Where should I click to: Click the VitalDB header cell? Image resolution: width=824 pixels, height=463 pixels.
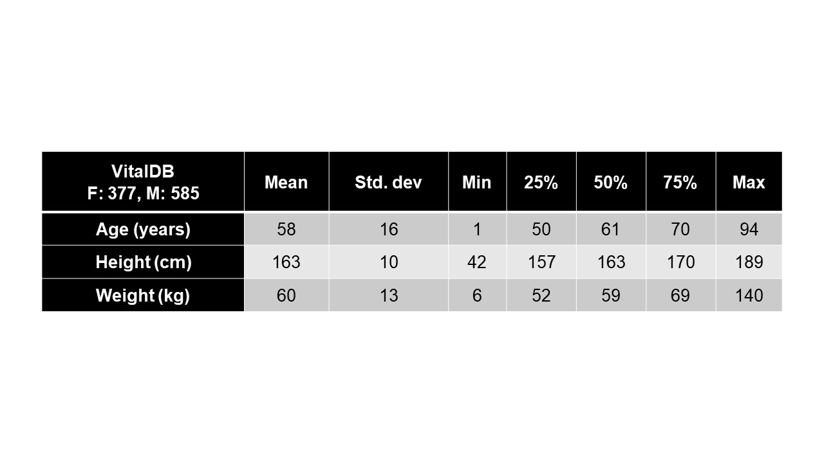[x=143, y=182]
